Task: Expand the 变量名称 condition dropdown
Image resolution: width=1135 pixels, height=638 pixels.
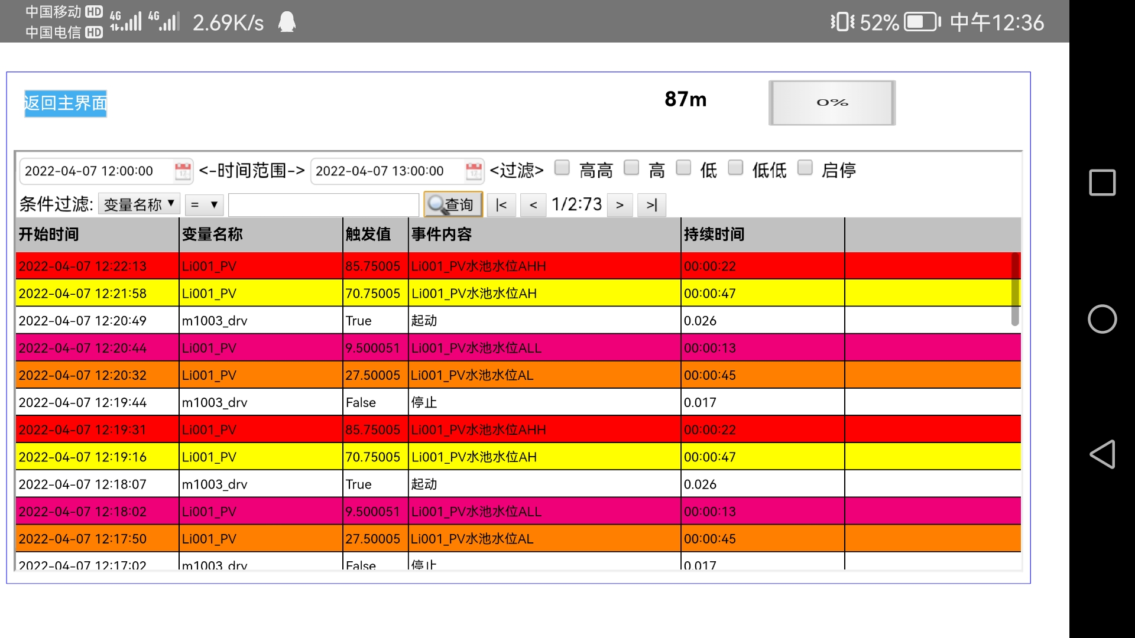Action: coord(140,204)
